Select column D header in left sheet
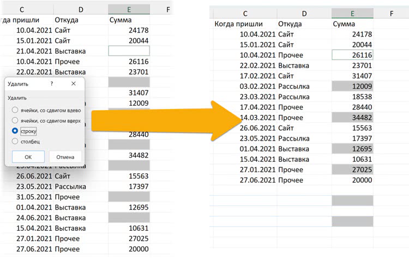Screen dimensions: 409x260 point(81,10)
